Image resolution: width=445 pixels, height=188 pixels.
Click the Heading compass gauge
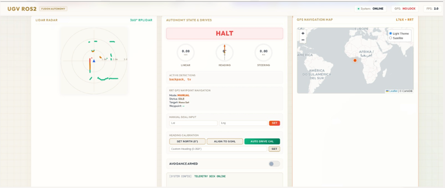tap(225, 52)
